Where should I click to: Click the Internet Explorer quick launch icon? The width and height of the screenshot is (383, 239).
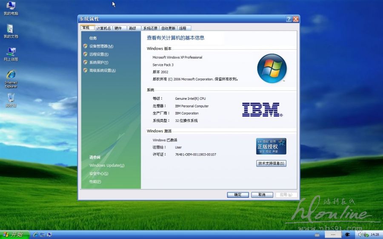[x=36, y=234]
